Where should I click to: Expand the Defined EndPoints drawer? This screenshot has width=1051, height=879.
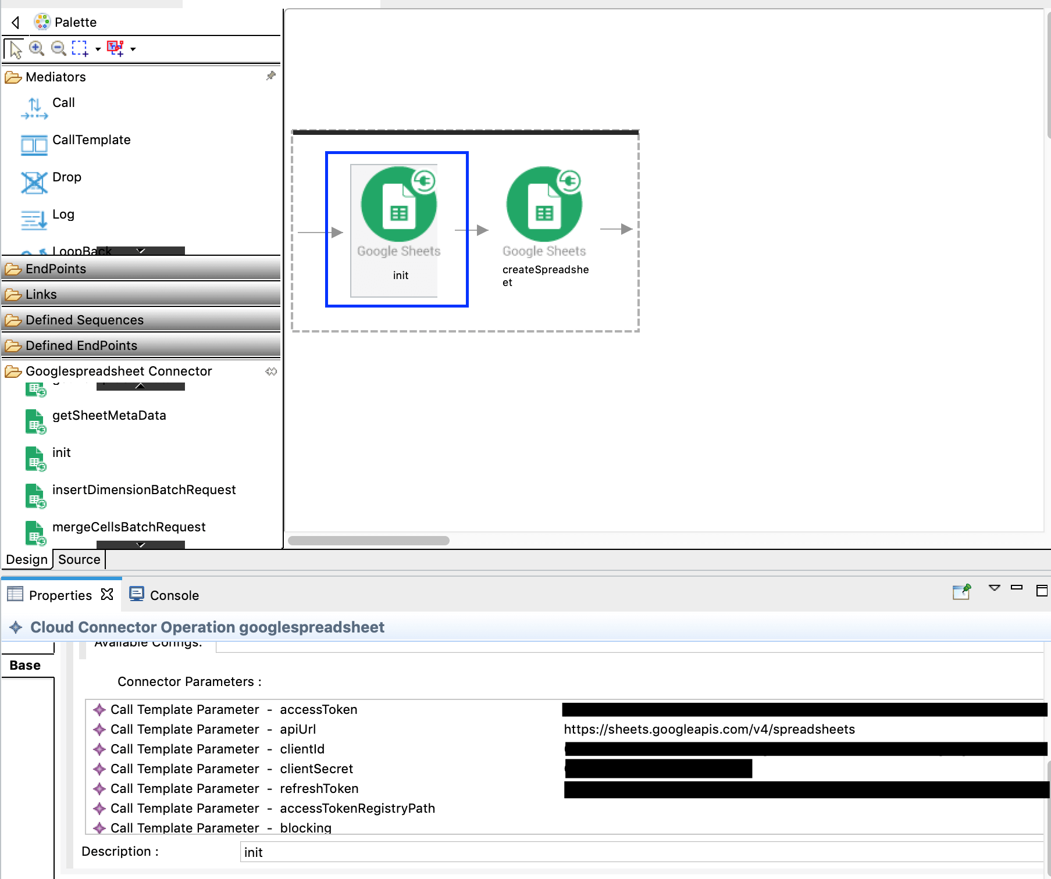tap(141, 345)
